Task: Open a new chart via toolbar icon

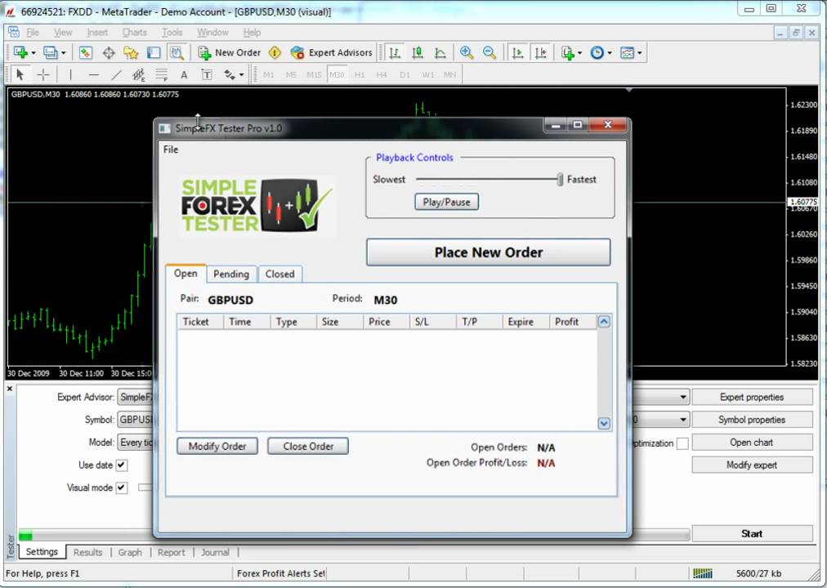Action: [20, 53]
